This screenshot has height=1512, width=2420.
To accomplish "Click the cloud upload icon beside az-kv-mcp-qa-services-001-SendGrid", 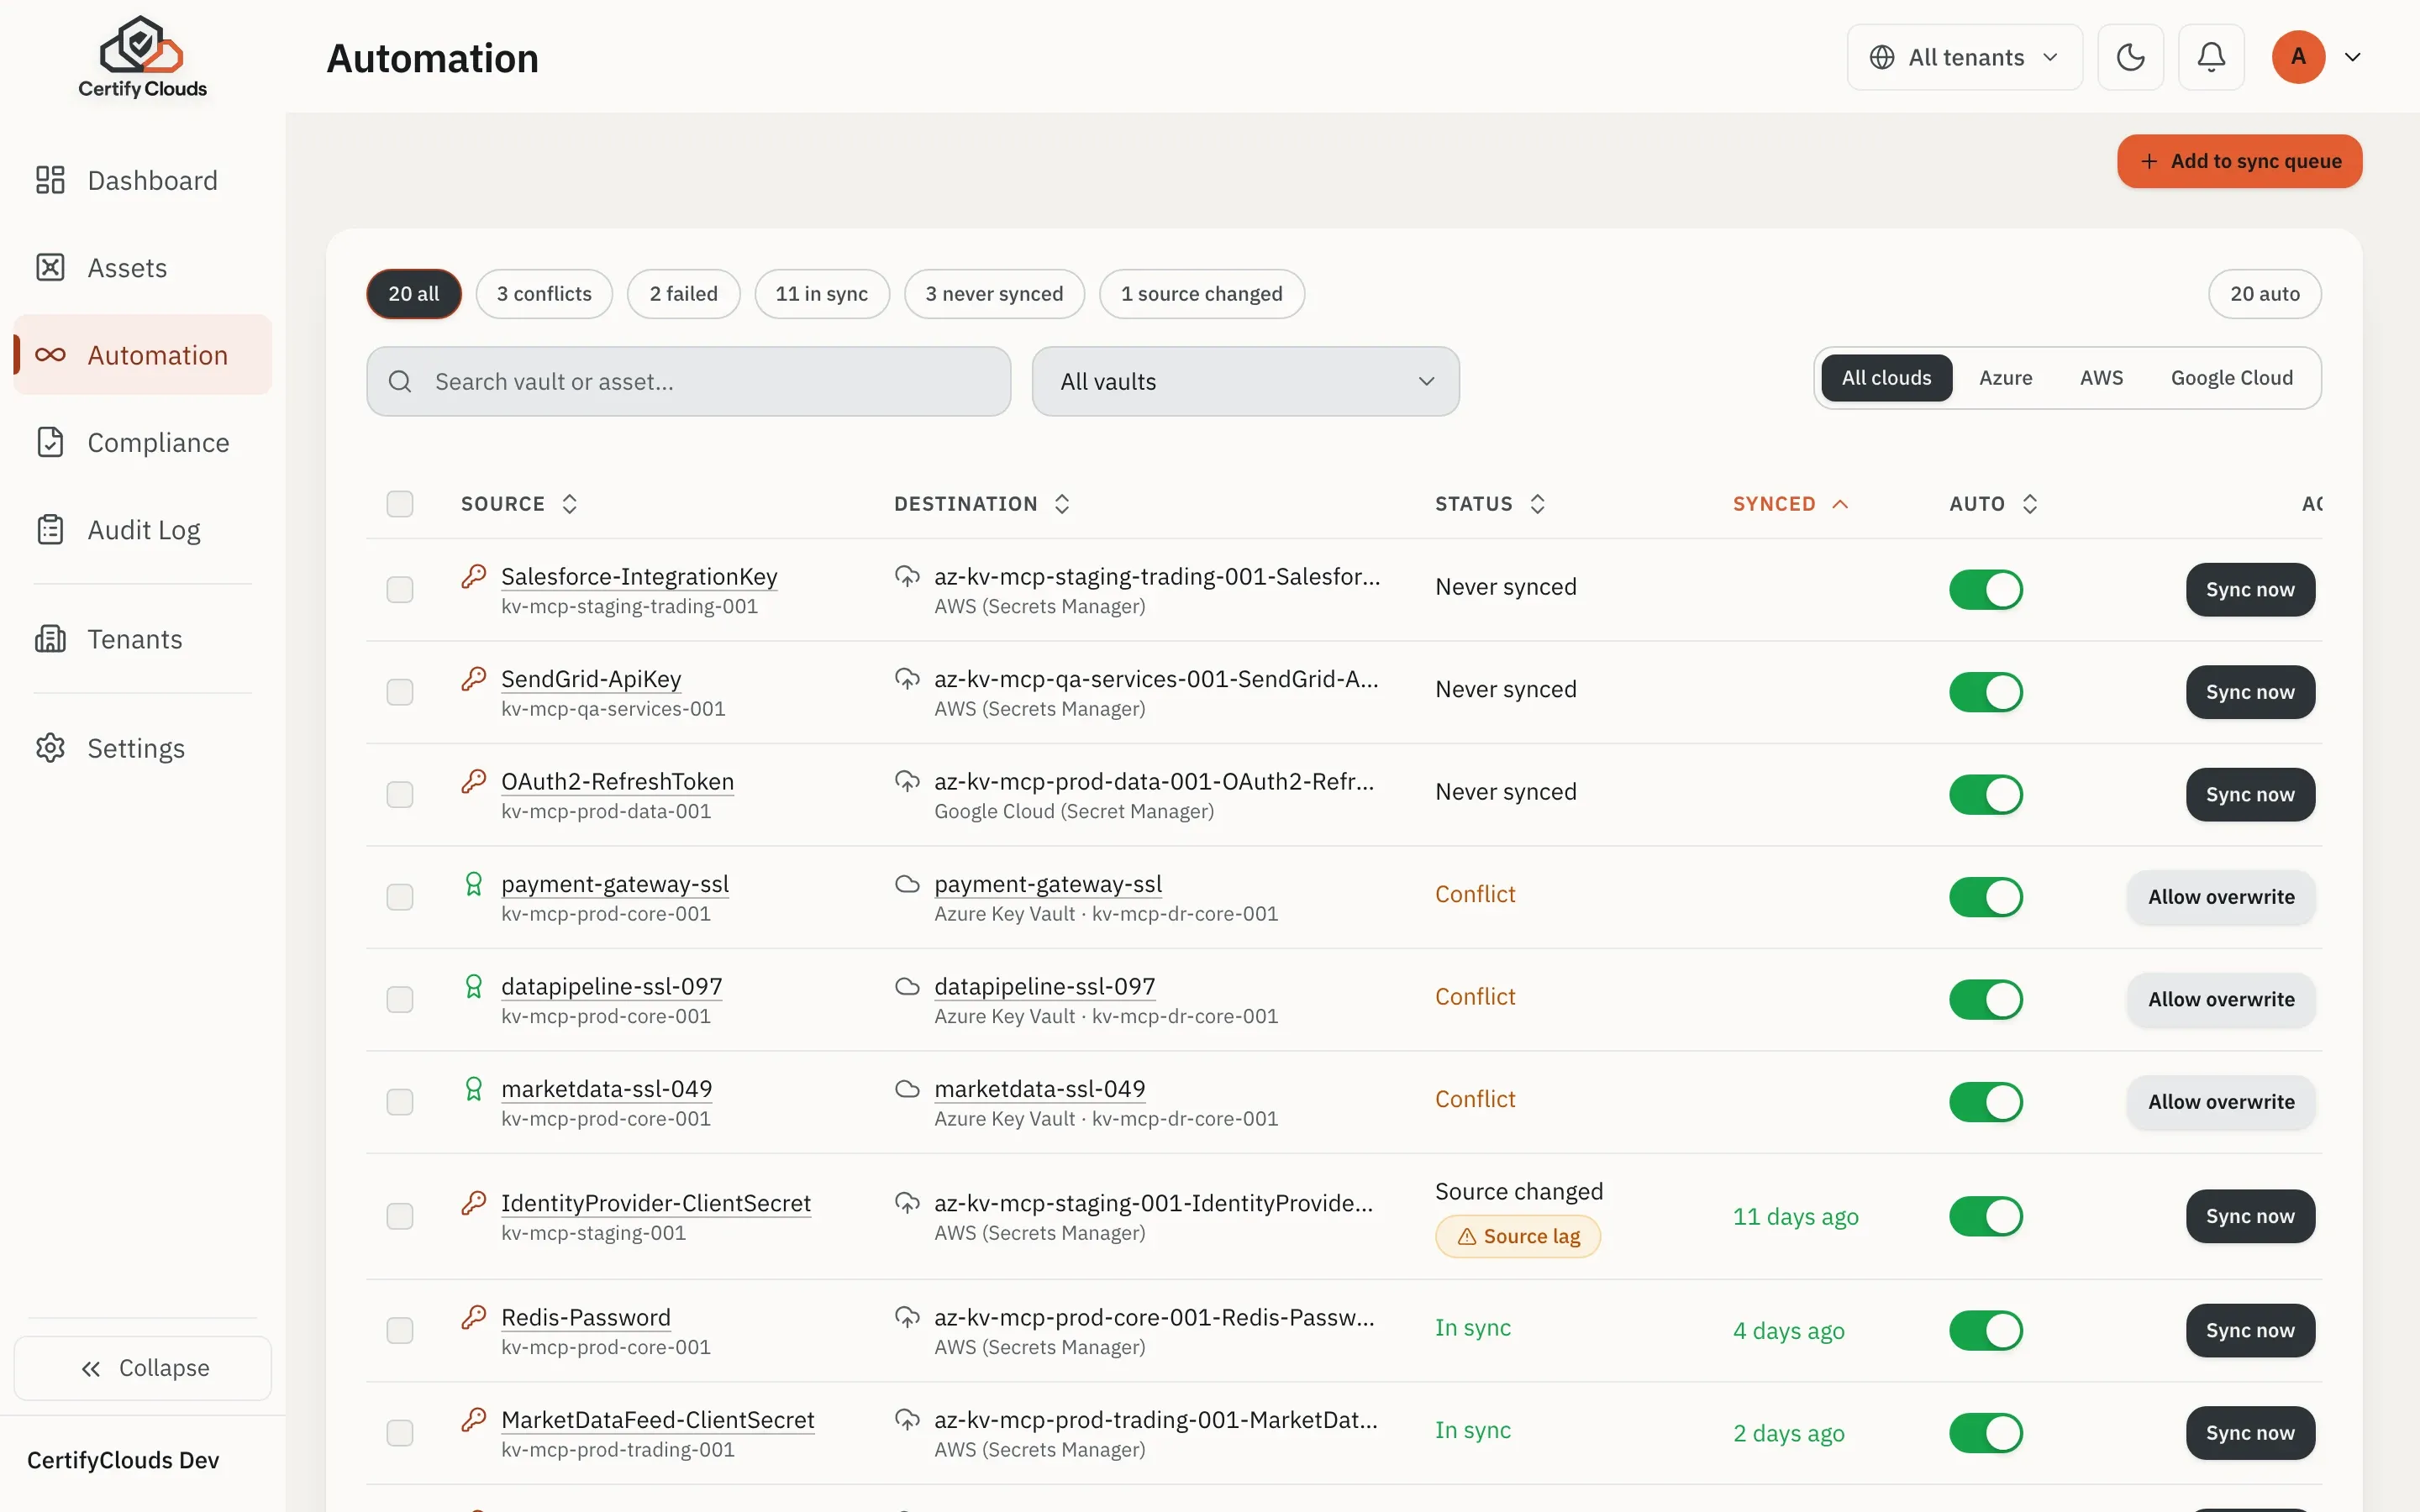I will [907, 679].
